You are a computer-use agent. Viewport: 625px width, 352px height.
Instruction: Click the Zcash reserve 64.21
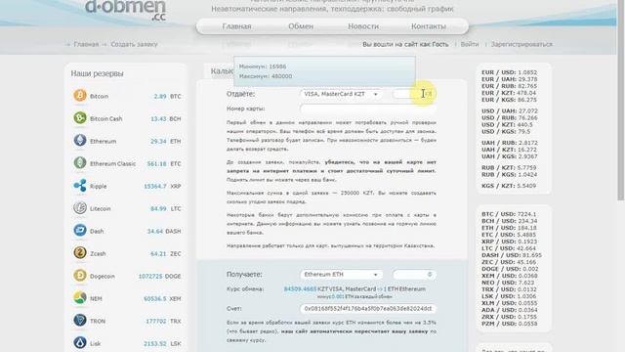tap(158, 254)
